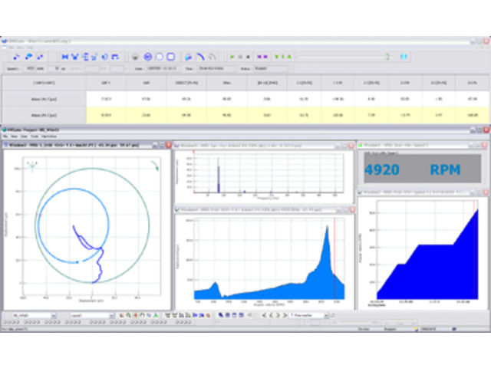Click the cyan pause-like icon right of slider
This screenshot has width=491, height=368.
click(x=404, y=56)
